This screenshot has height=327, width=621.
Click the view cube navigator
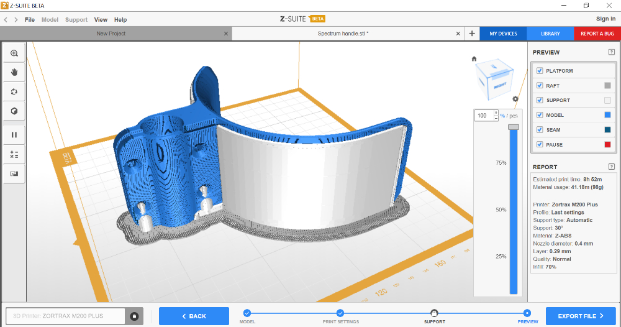click(495, 79)
